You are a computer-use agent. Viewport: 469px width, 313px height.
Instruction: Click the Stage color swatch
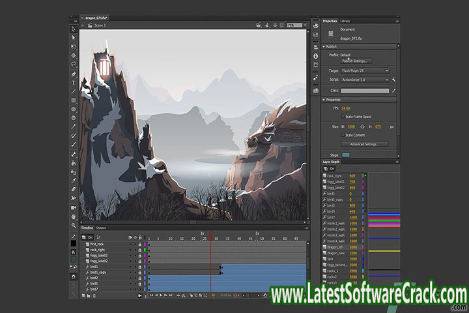click(x=346, y=155)
